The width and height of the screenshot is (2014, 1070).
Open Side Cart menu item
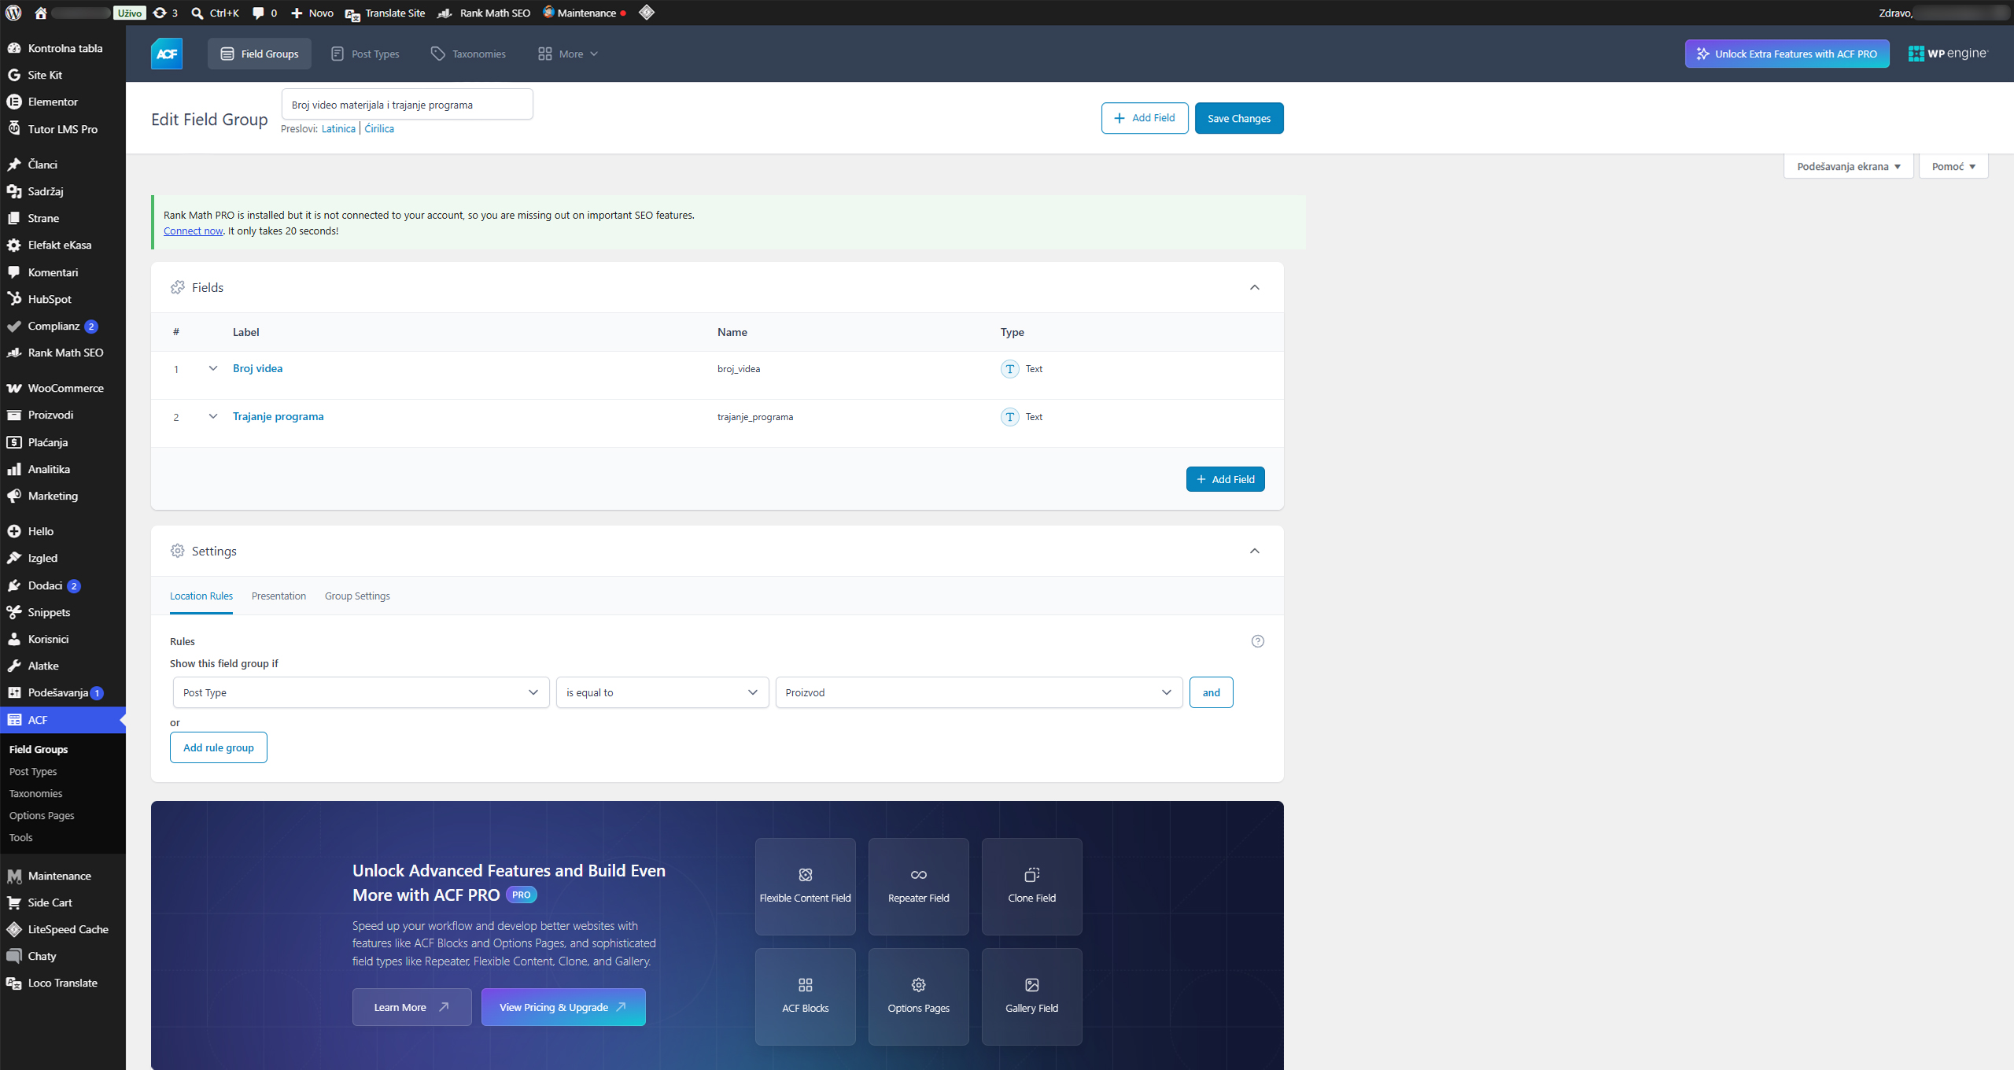tap(63, 902)
